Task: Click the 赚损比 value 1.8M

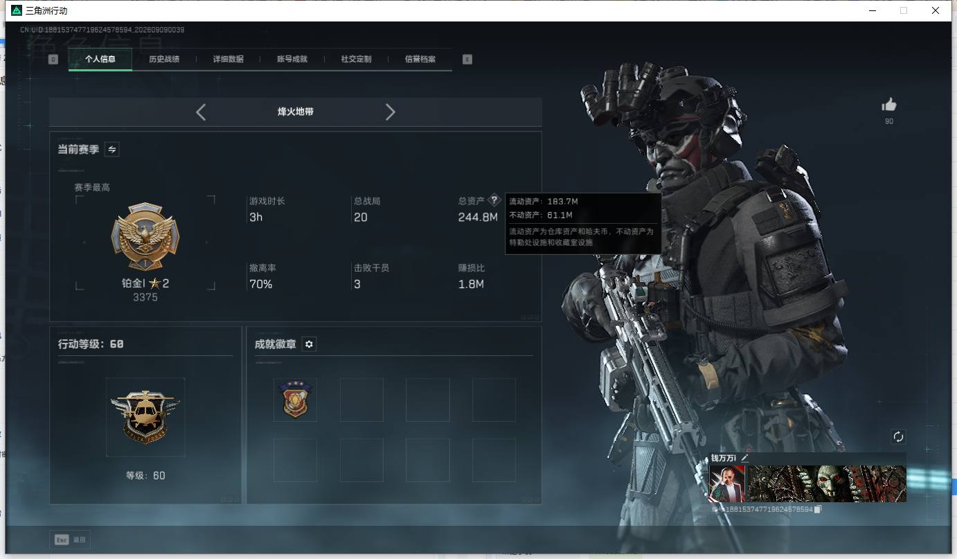Action: pyautogui.click(x=471, y=284)
